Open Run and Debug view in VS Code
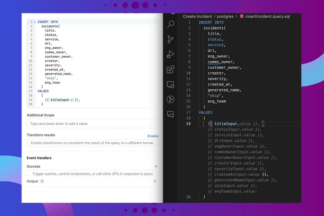This screenshot has height=216, width=324. (171, 55)
